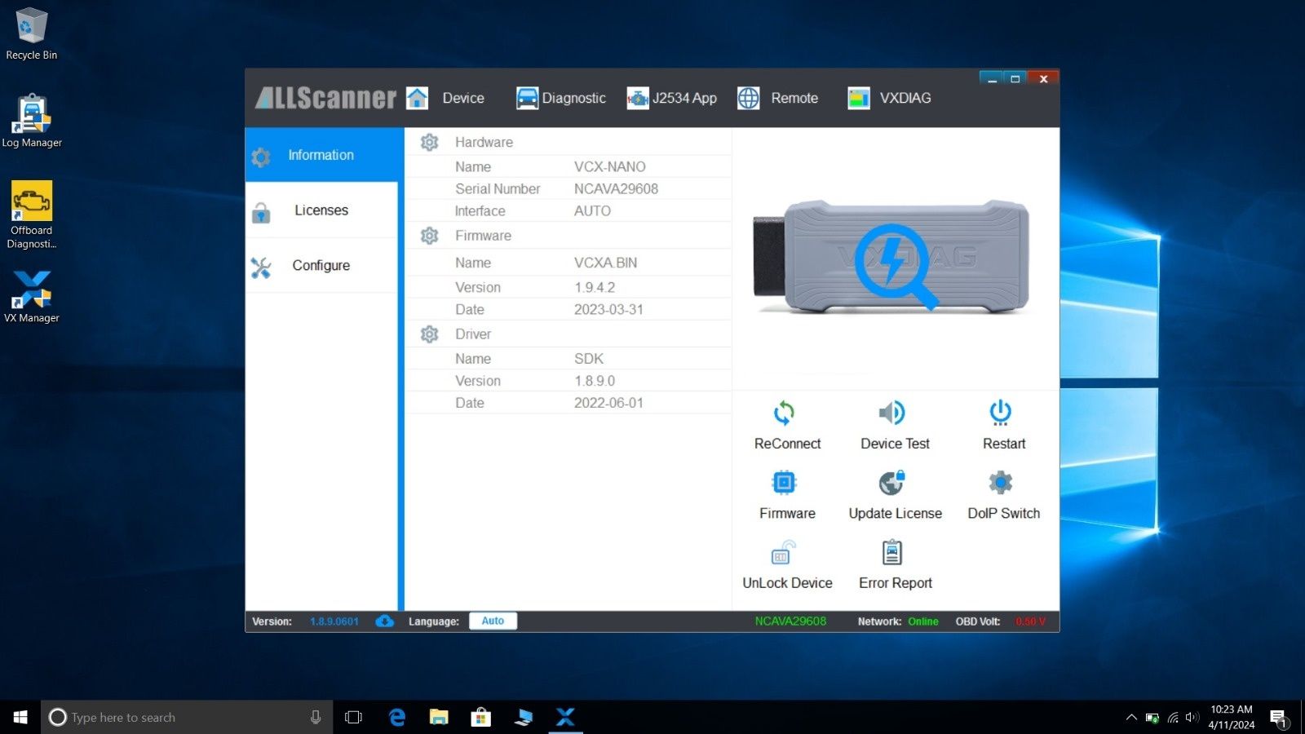The image size is (1305, 734).
Task: Click the driver date 2022-06-01
Action: click(x=608, y=403)
